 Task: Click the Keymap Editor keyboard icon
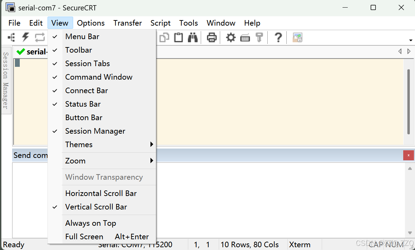pyautogui.click(x=245, y=38)
